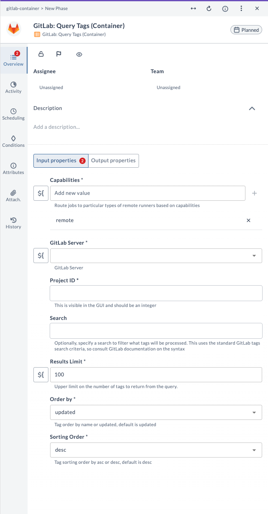
Task: Click the expand width double-arrow icon
Action: [x=193, y=8]
